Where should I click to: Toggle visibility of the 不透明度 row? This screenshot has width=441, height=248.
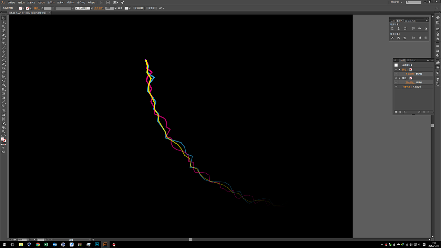tap(396, 86)
